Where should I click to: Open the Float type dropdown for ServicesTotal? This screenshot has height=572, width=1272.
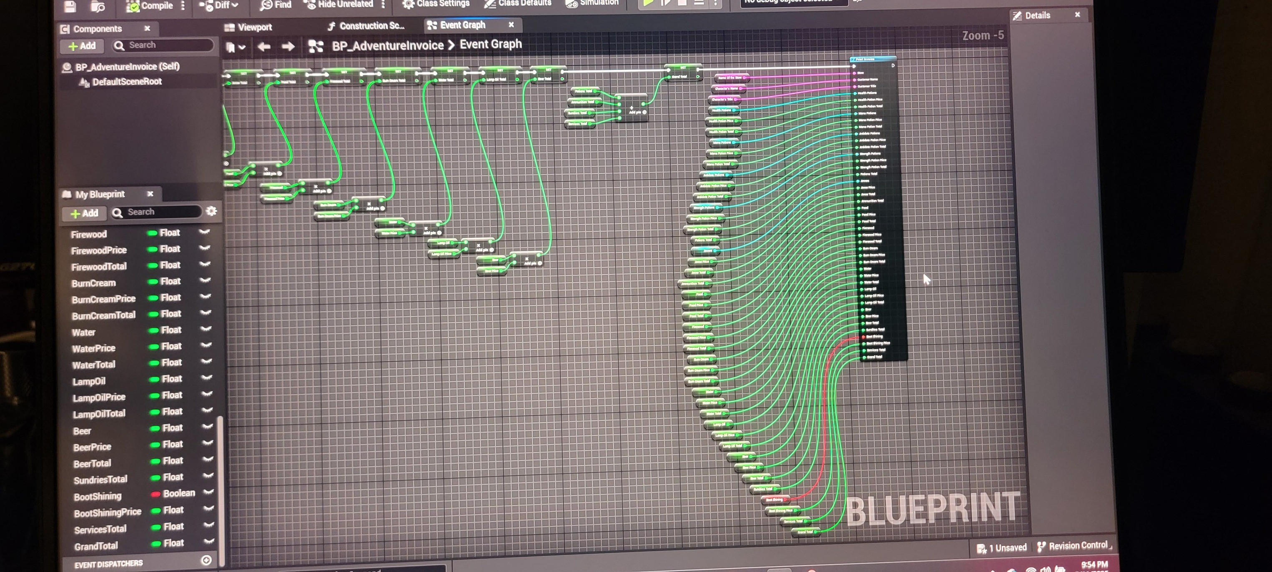[168, 527]
